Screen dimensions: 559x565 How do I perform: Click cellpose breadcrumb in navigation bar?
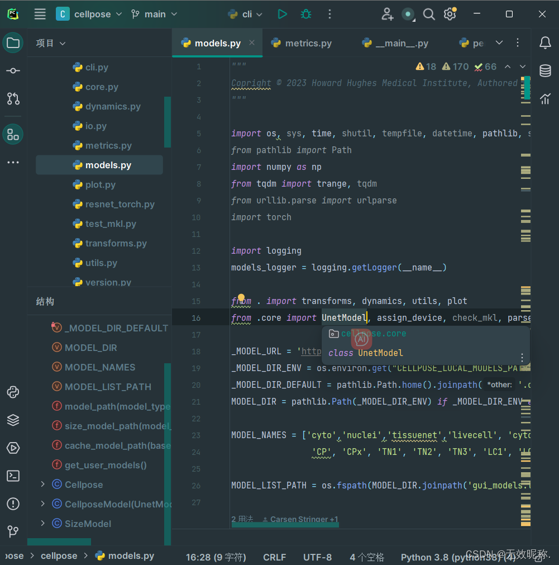59,555
